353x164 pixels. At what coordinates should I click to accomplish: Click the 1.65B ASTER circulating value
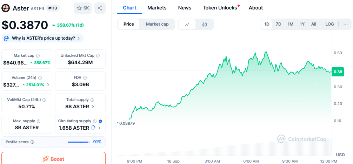pyautogui.click(x=74, y=128)
